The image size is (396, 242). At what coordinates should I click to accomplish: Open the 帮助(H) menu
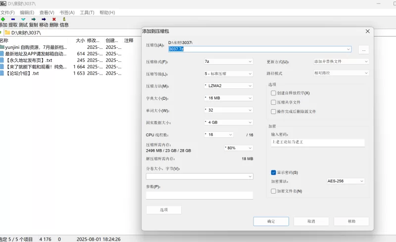[x=107, y=13]
